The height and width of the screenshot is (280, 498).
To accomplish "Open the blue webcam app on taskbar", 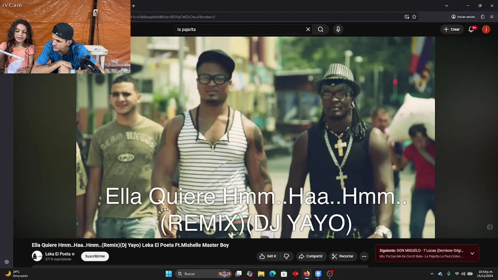I will (318, 274).
